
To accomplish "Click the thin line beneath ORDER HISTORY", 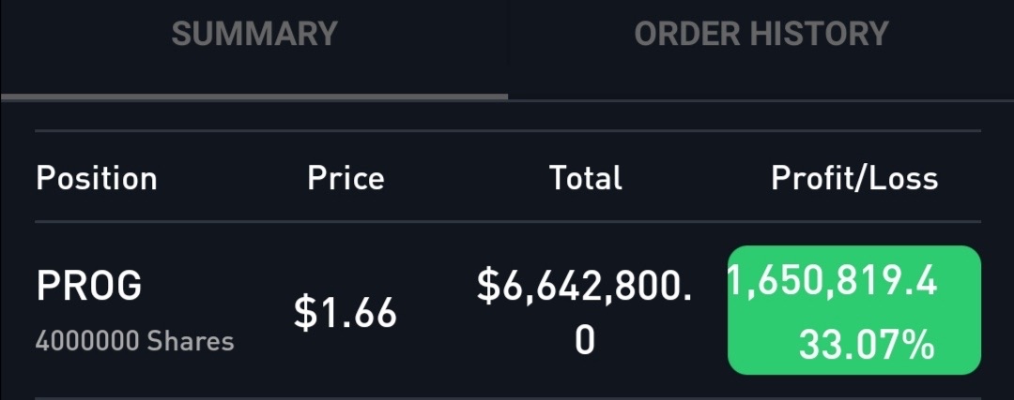I will 760,99.
